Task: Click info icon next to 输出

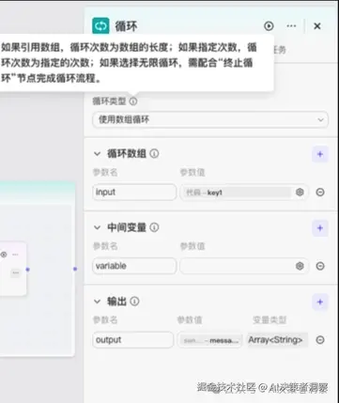Action: click(x=134, y=302)
